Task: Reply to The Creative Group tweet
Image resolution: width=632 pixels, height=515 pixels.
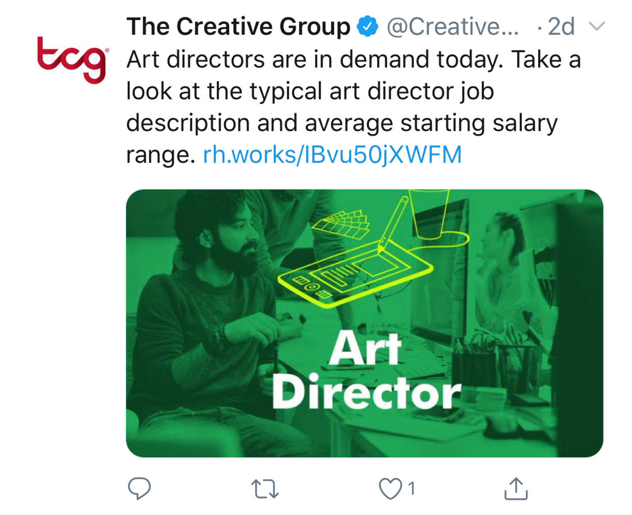Action: point(139,488)
